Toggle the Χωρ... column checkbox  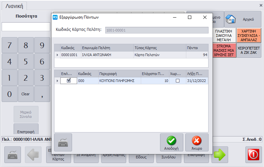[x=178, y=81]
